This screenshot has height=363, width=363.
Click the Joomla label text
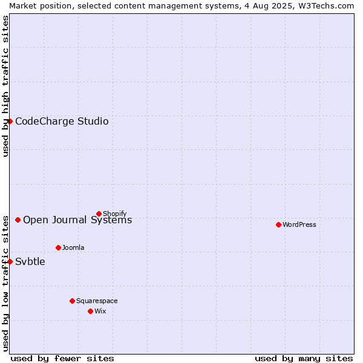point(73,247)
